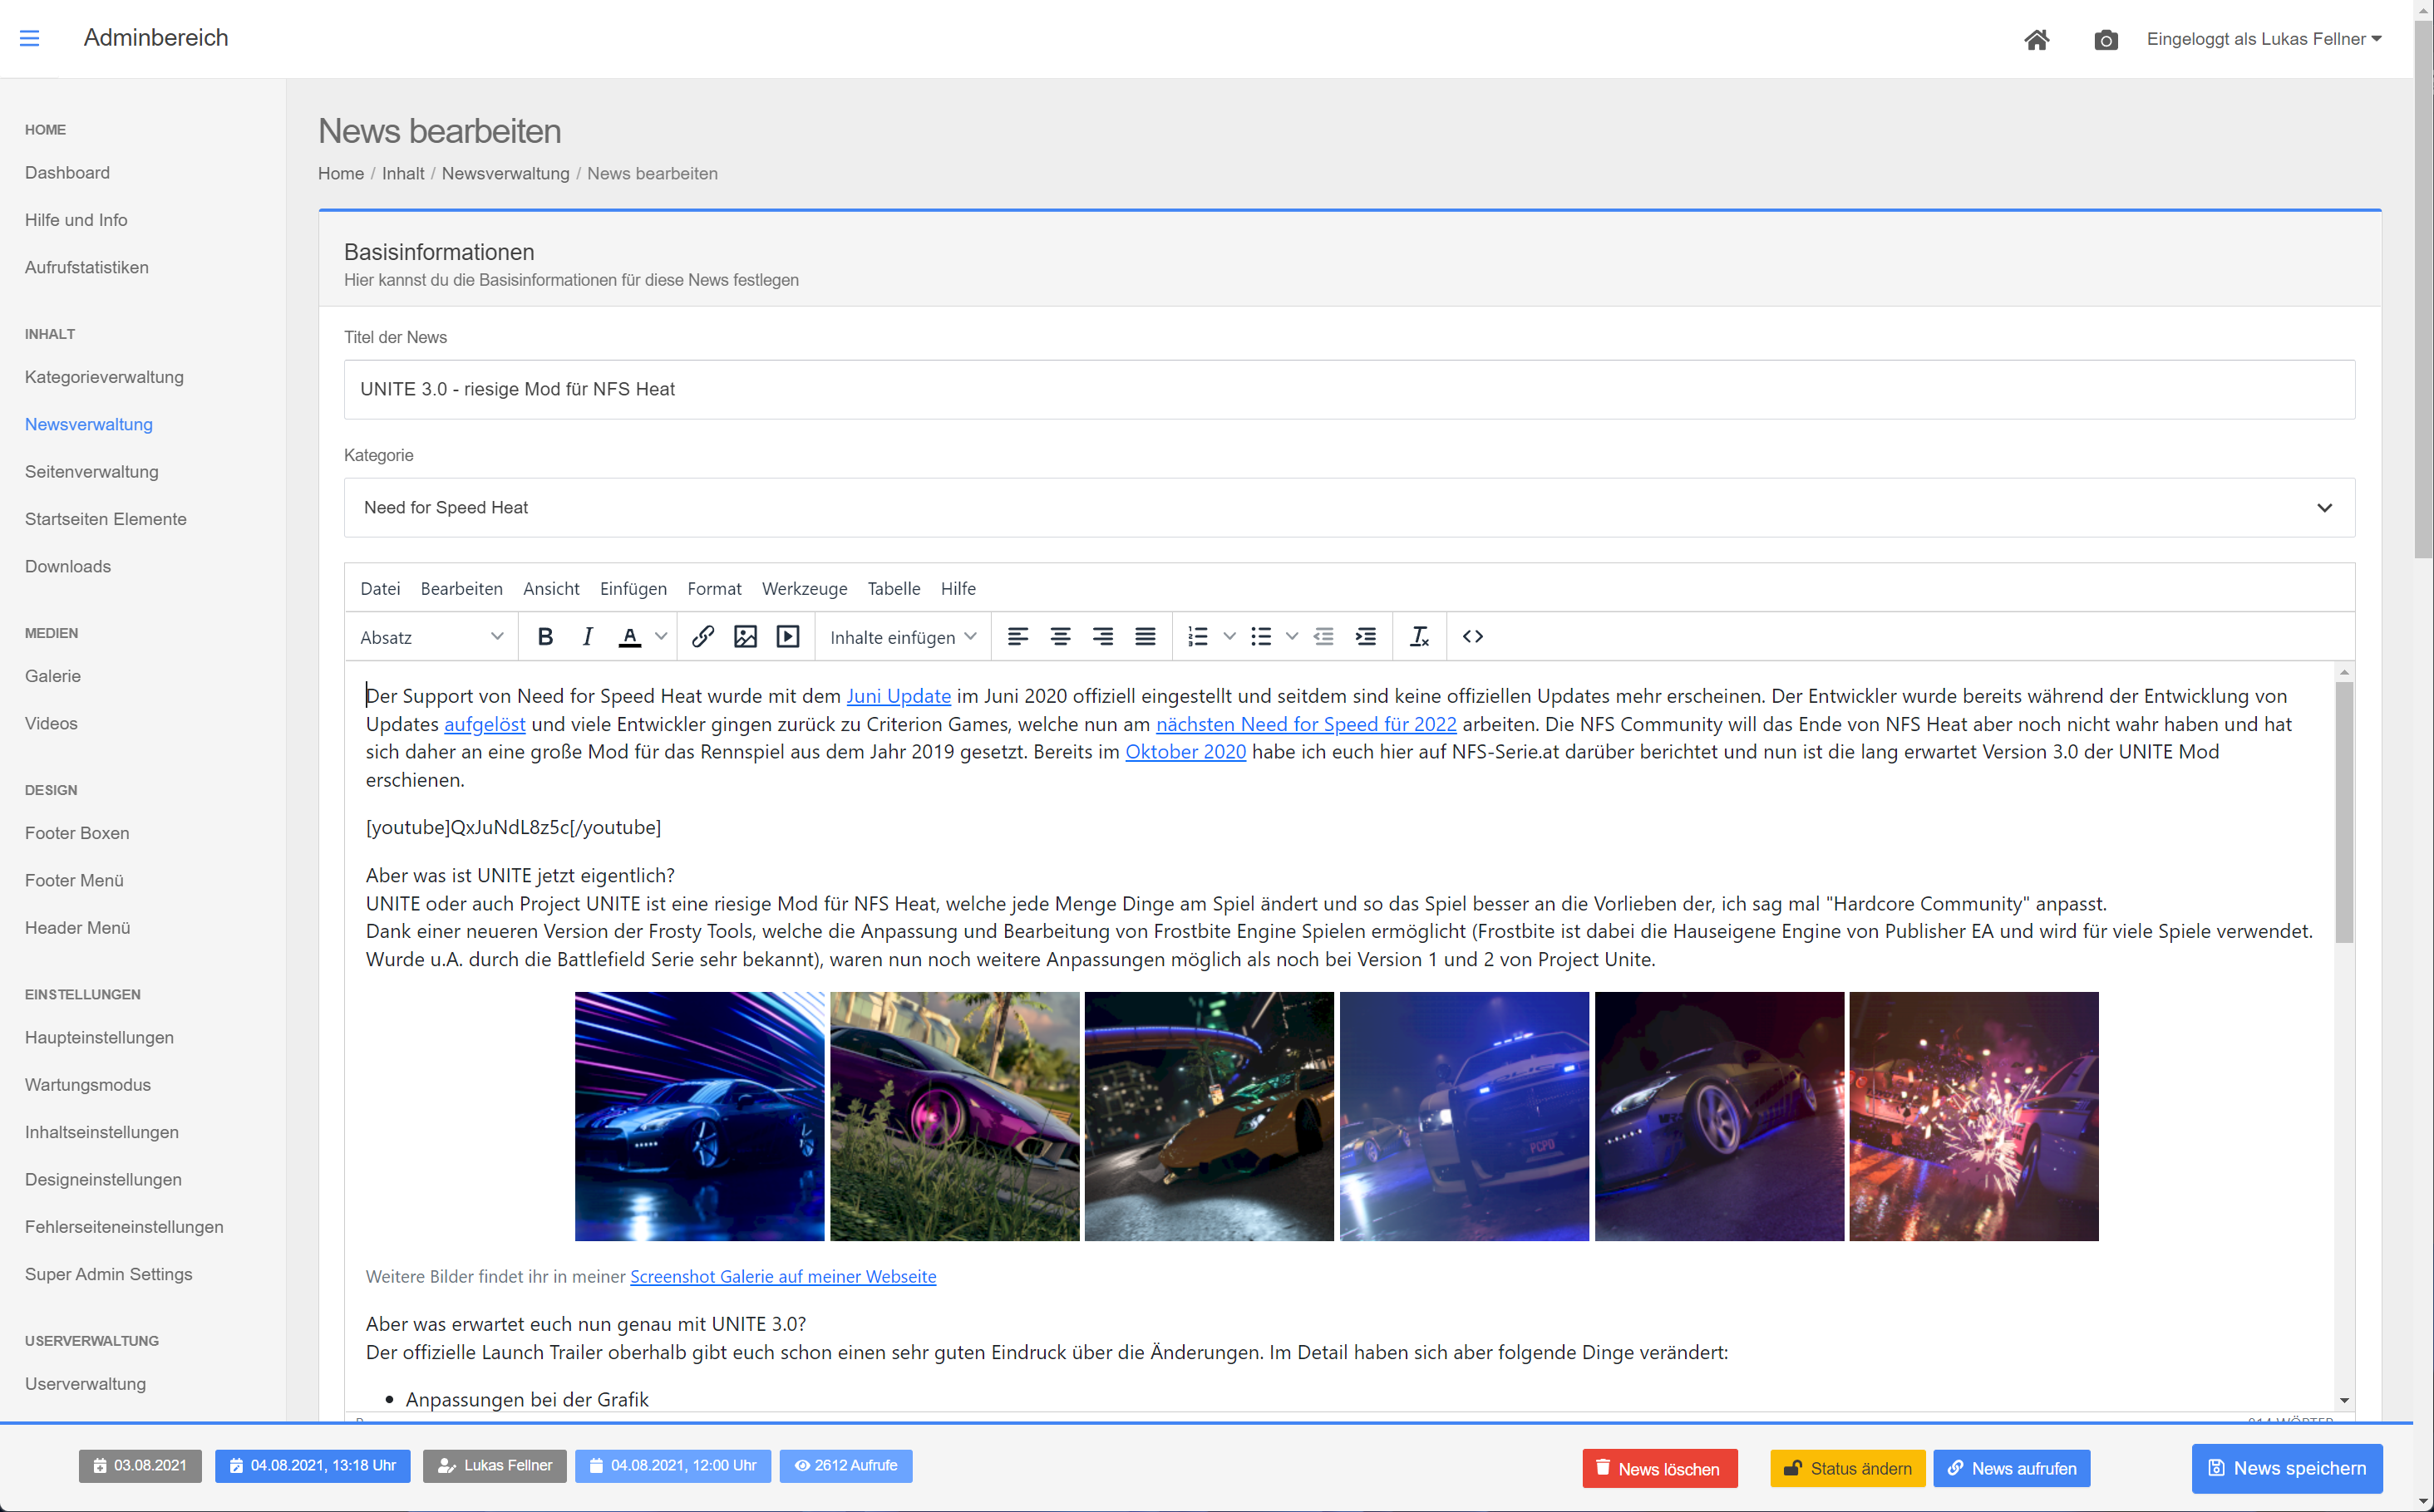
Task: Open Footer Boxen in sidebar
Action: [x=77, y=833]
